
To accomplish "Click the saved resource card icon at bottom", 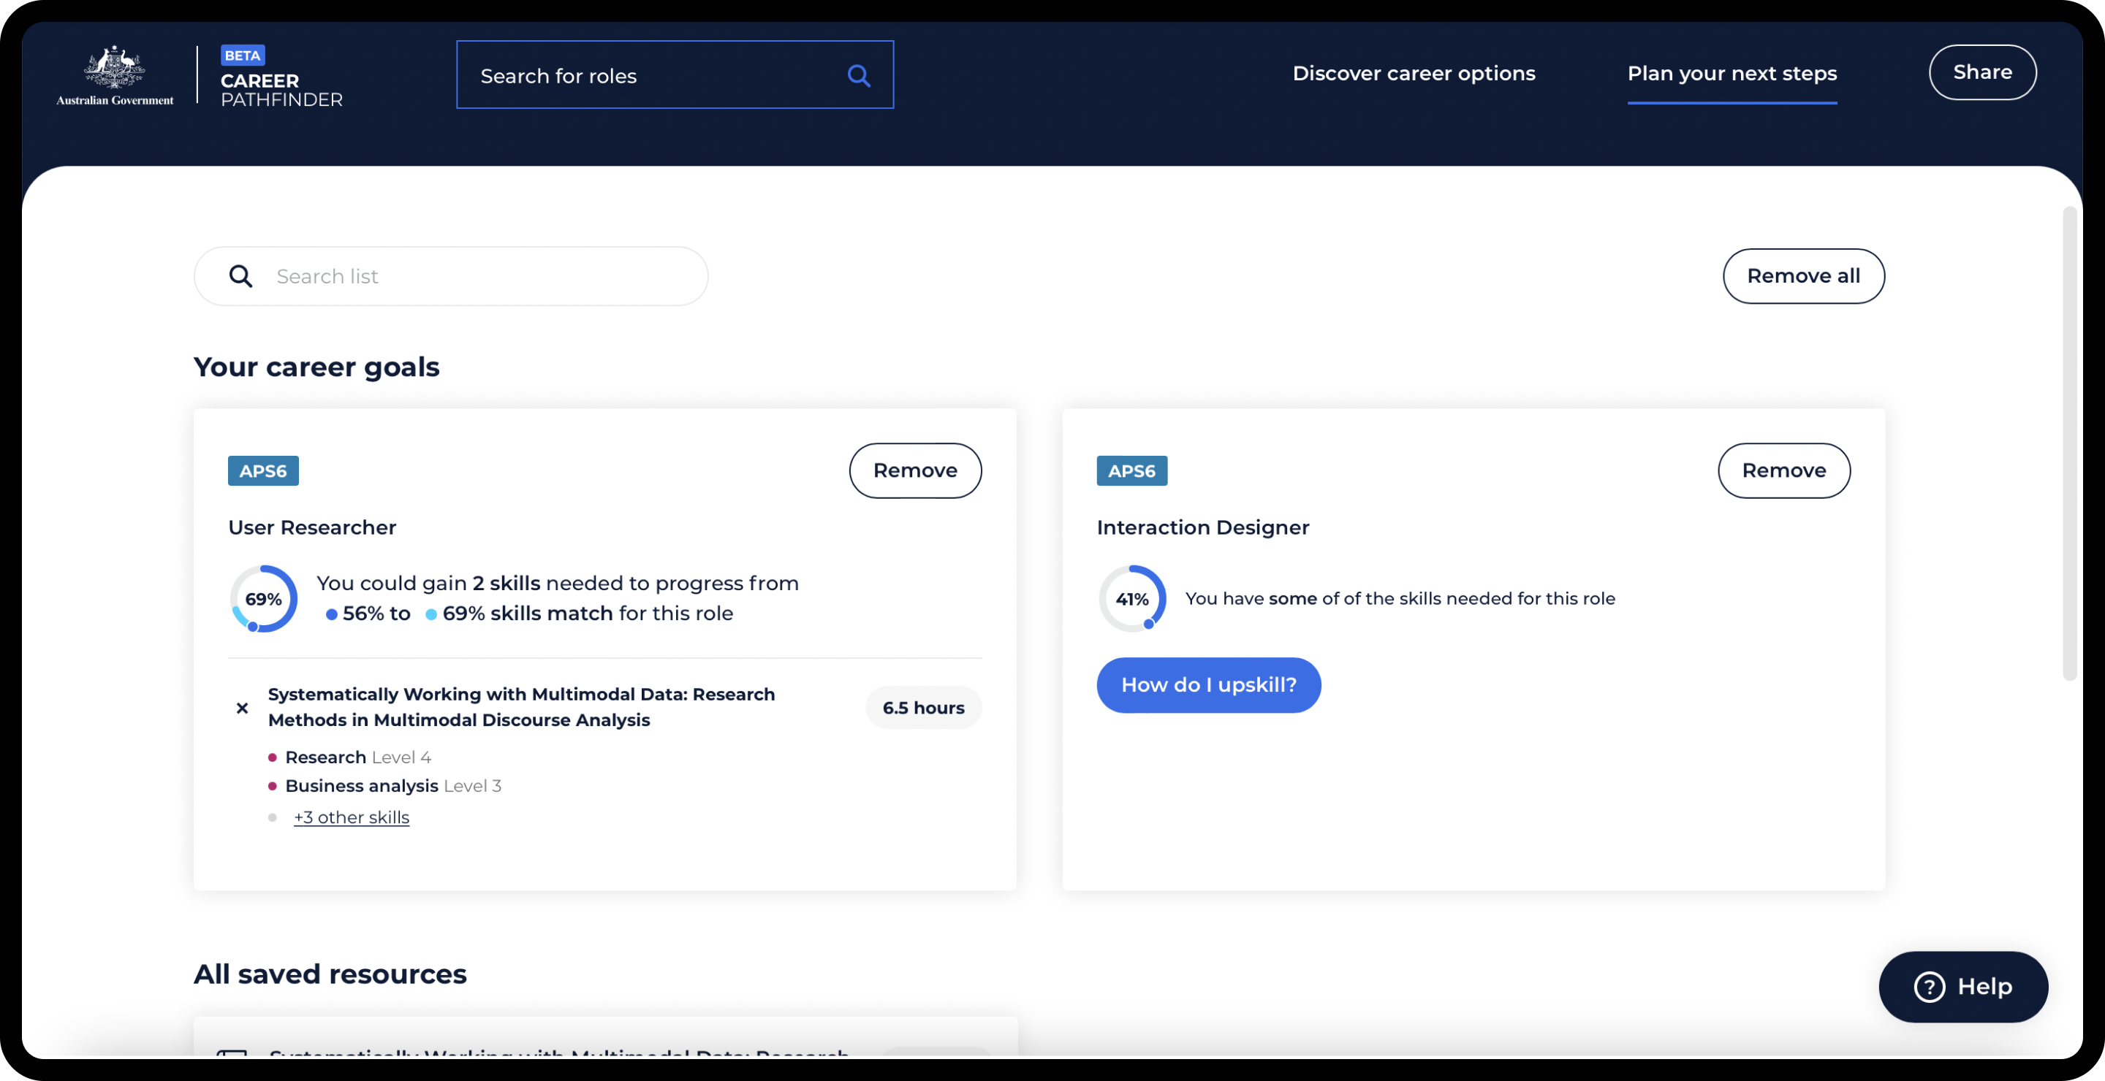I will [232, 1053].
